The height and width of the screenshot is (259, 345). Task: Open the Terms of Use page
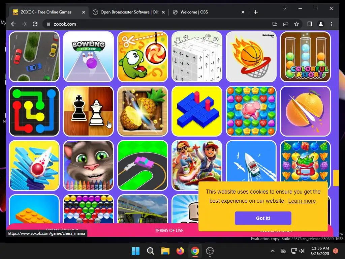tap(169, 230)
